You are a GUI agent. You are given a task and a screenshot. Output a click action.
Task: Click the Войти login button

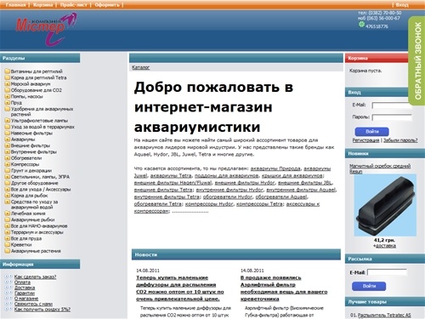click(372, 132)
